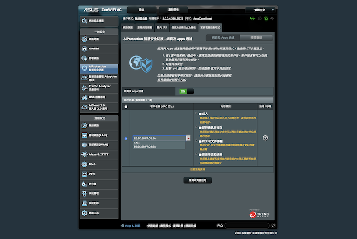357x239 pixels.
Task: Expand the 成人 subcategory arrow
Action: pos(196,113)
